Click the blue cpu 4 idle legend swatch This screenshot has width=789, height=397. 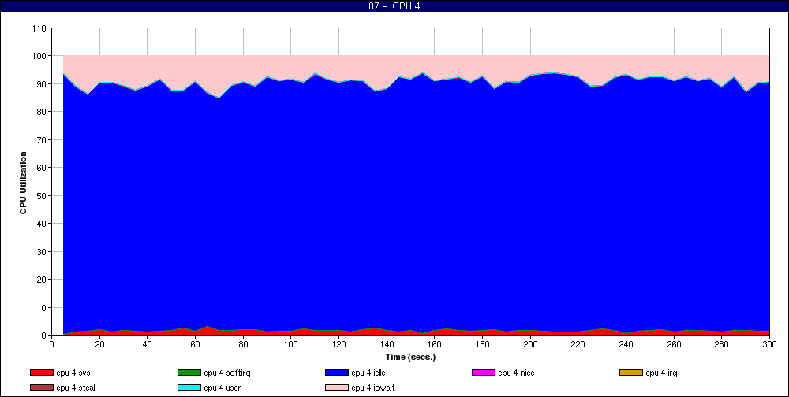[337, 373]
